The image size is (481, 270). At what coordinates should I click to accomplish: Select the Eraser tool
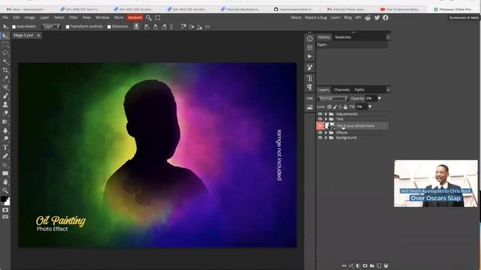click(x=5, y=113)
